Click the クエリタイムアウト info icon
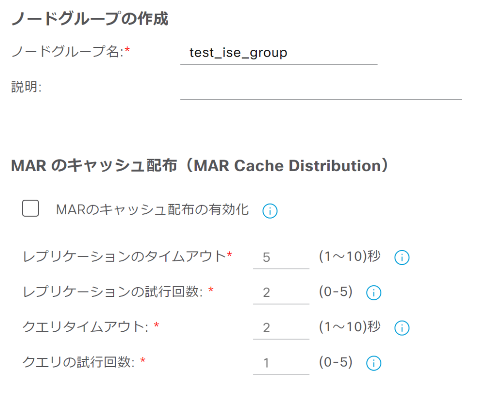Screen dimensions: 495x398 [402, 328]
